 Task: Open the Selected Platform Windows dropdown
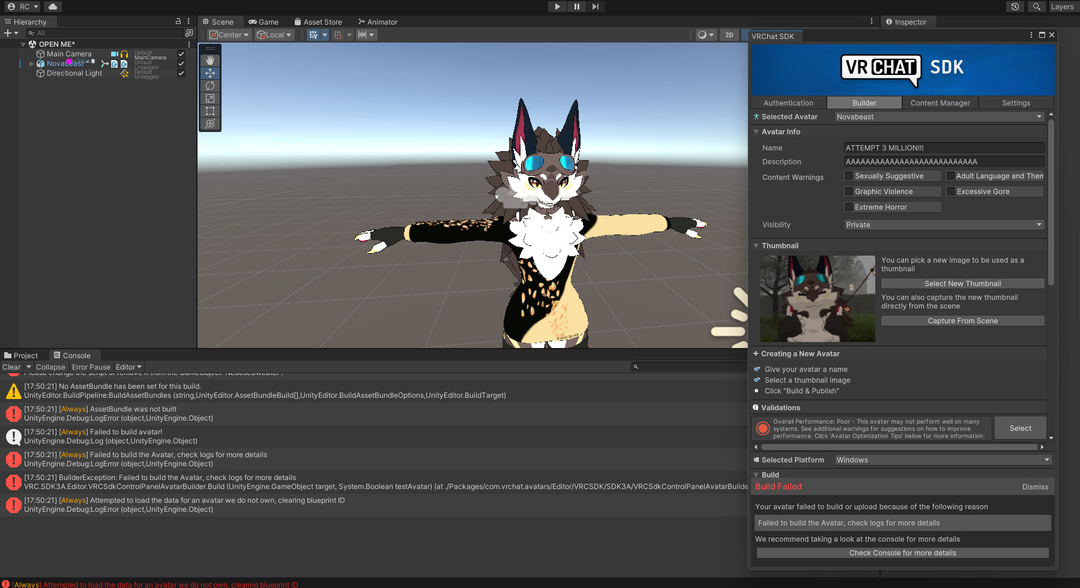click(x=942, y=460)
